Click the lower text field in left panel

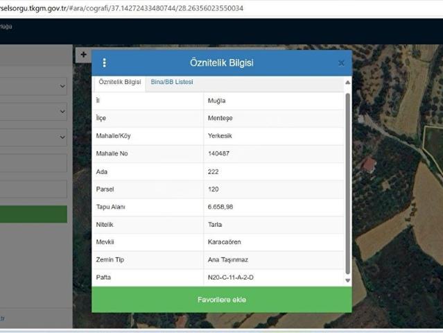point(33,189)
